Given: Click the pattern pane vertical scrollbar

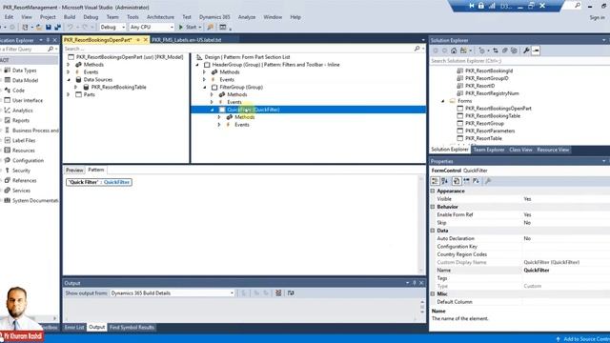Looking at the screenshot, I should point(421,225).
